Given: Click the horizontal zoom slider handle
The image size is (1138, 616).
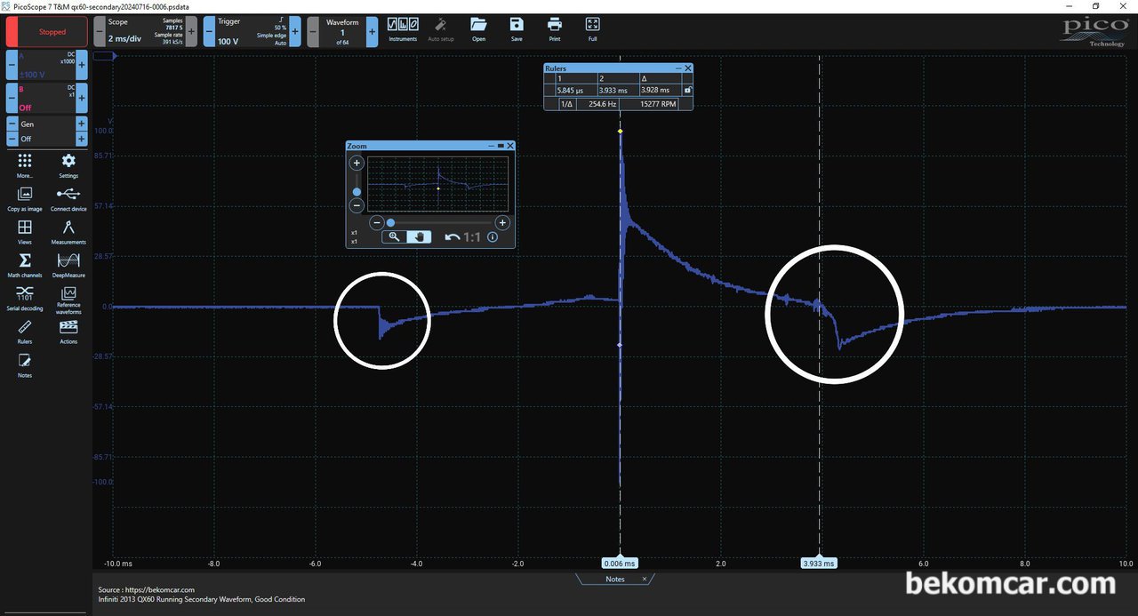Looking at the screenshot, I should [x=390, y=222].
